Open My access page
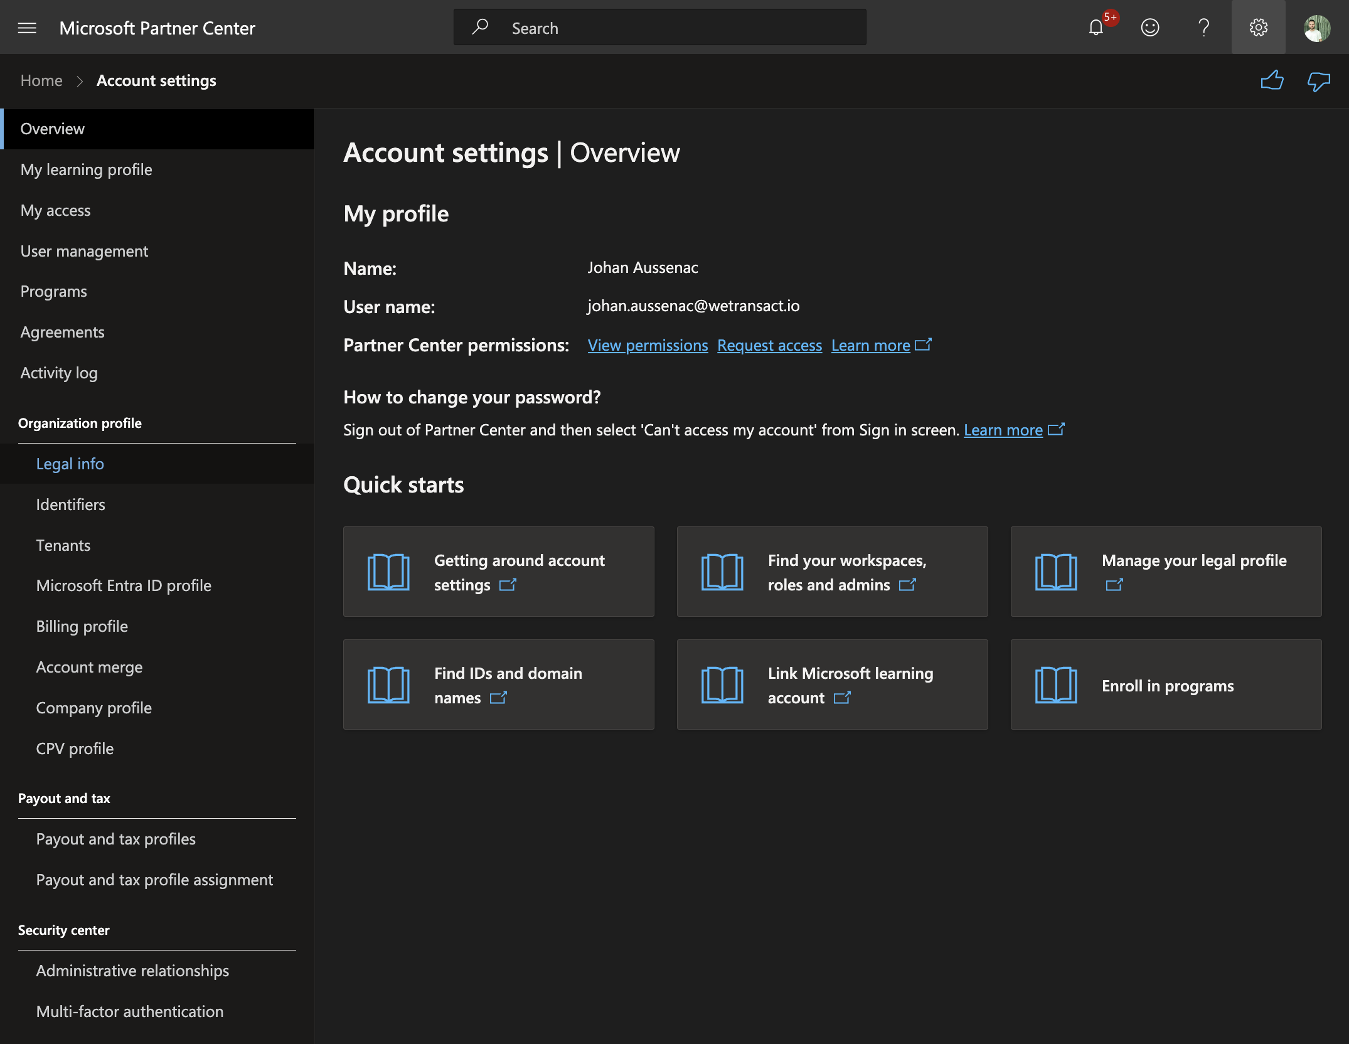The image size is (1349, 1044). coord(157,210)
